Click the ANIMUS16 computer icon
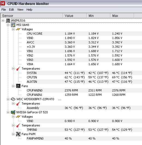 pyautogui.click(x=8, y=20)
